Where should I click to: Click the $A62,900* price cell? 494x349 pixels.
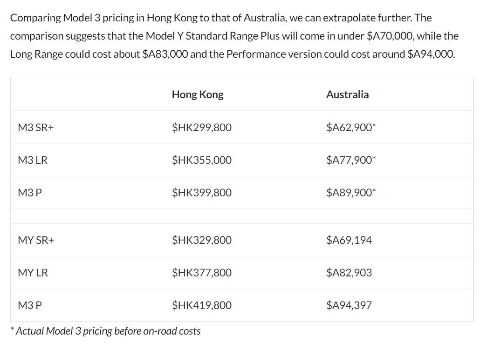351,128
